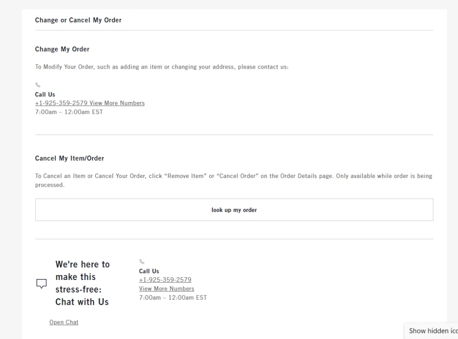Viewport: 458px width, 339px height.
Task: Click the bottom 7:00am – 12:00am EST schedule text
Action: (173, 297)
